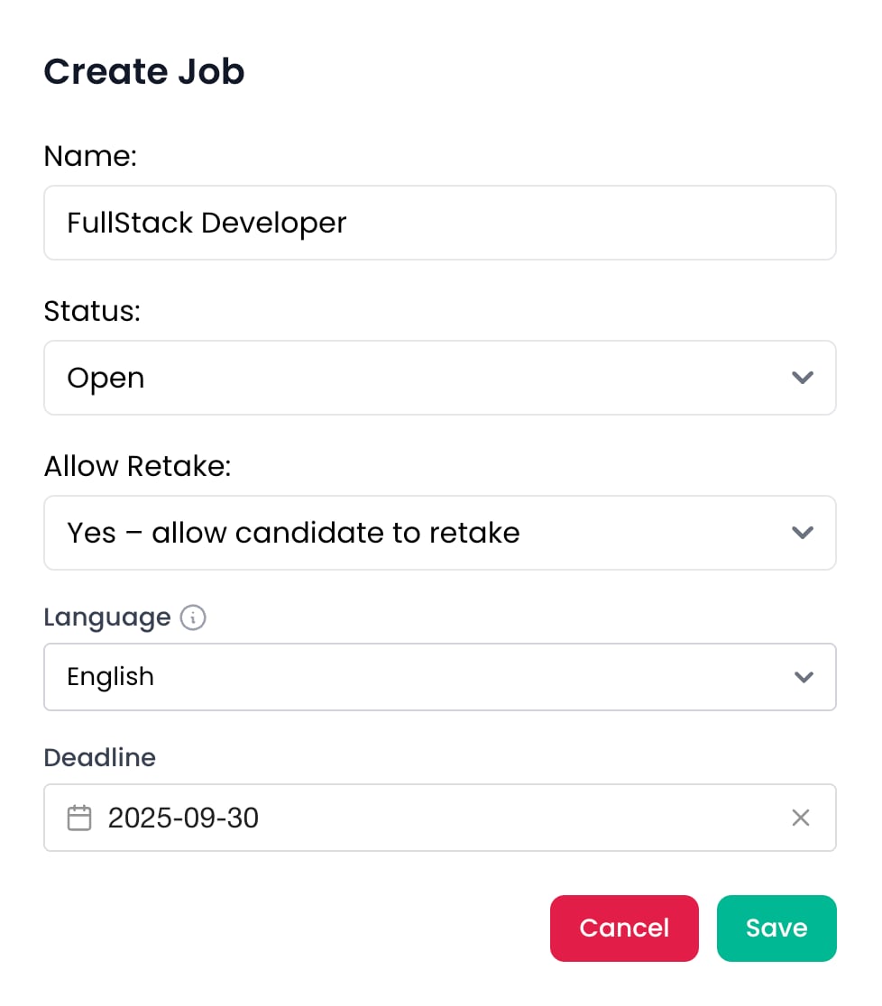Expand the Language dropdown showing English
The height and width of the screenshot is (1006, 882).
(415, 677)
